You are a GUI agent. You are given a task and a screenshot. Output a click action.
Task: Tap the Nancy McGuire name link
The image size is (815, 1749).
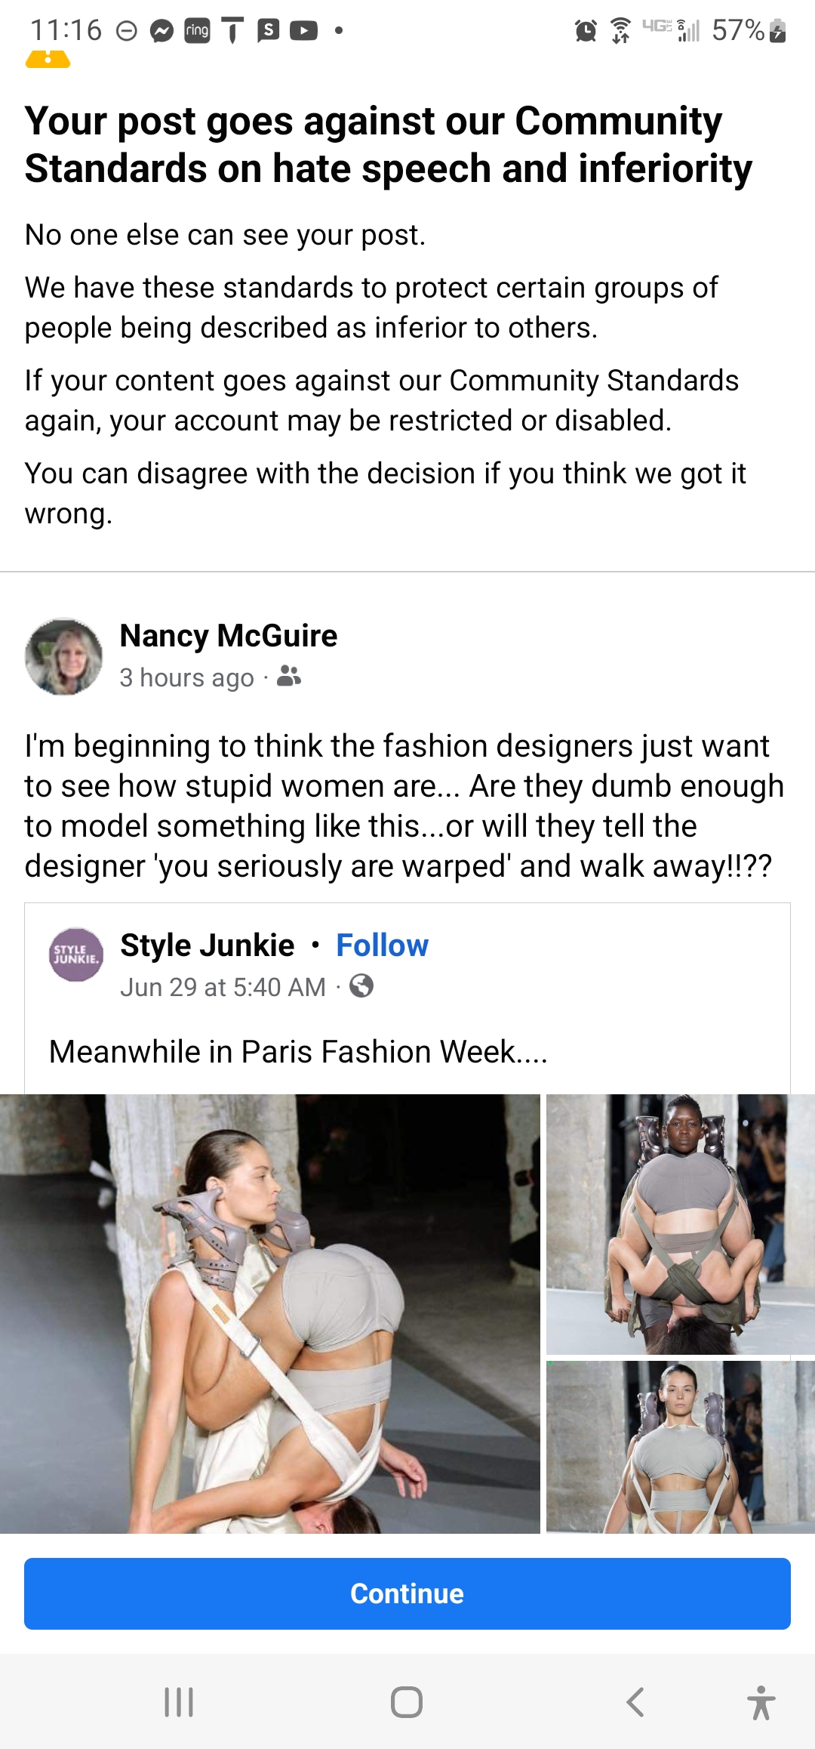(228, 636)
